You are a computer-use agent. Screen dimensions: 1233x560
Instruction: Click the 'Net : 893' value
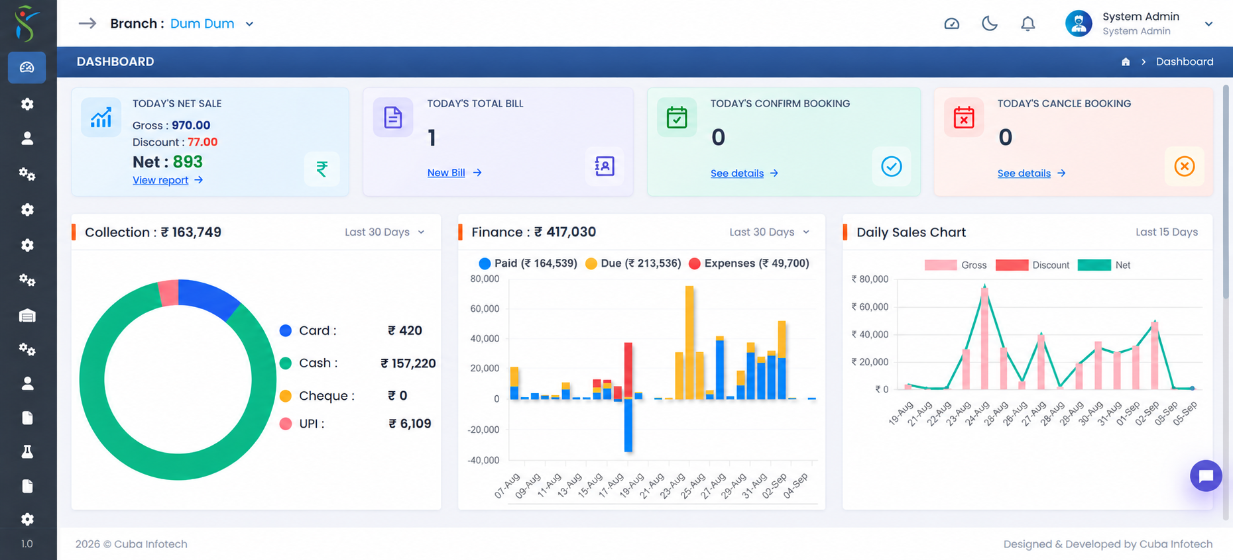point(168,162)
